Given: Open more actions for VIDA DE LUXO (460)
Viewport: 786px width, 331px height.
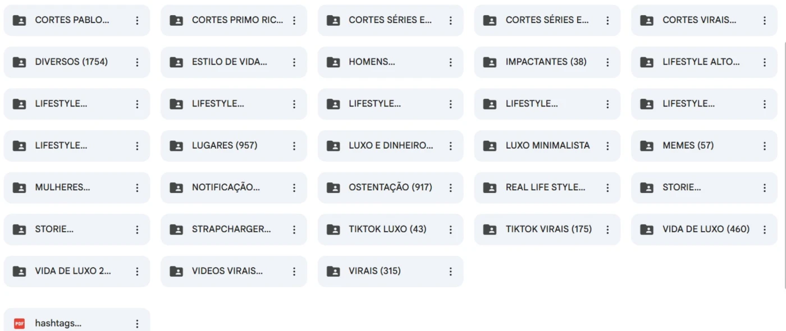Looking at the screenshot, I should (764, 229).
